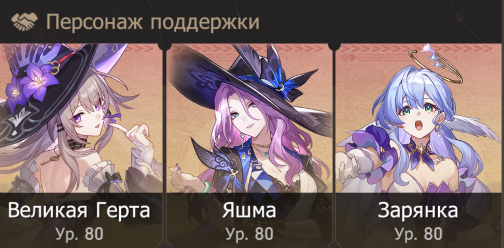Image resolution: width=504 pixels, height=248 pixels.
Task: Click the handshake support icon in header
Action: [24, 21]
